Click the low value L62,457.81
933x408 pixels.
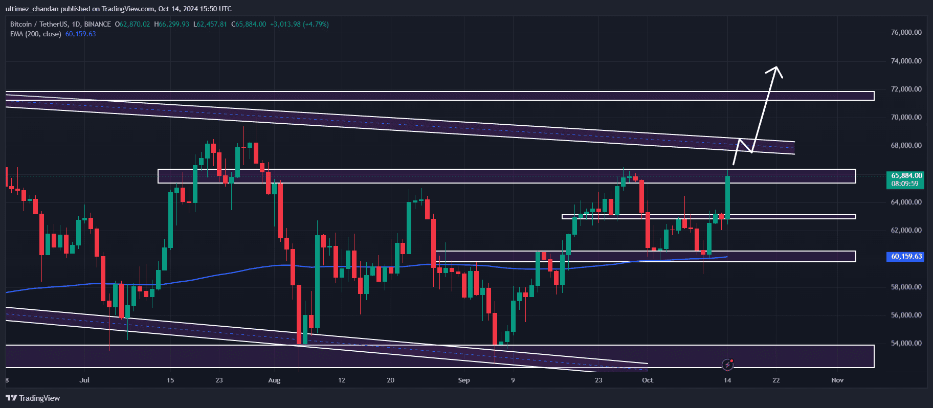coord(210,24)
